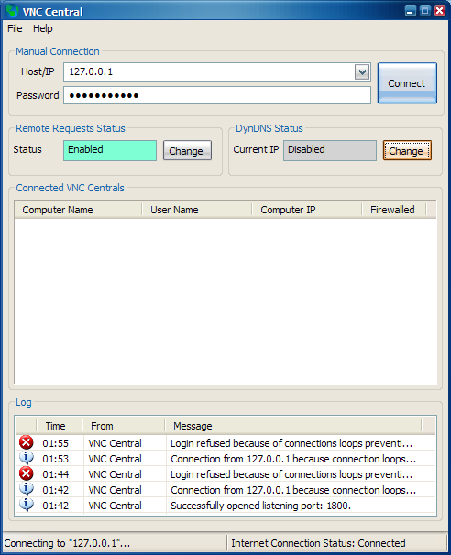
Task: Change the Remote Requests status
Action: (187, 150)
